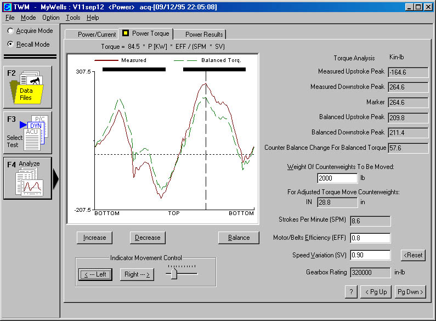Switch to the Power Results tab
This screenshot has height=321, width=436.
[x=203, y=34]
